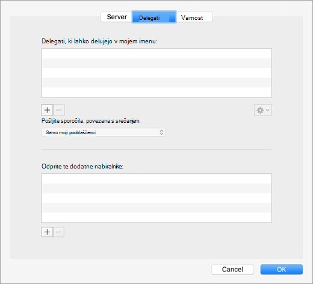This screenshot has width=313, height=284.
Task: Select first row in additional mailboxes list
Action: tap(156, 179)
